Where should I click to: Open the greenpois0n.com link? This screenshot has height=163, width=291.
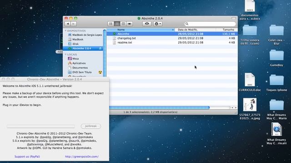(82, 157)
